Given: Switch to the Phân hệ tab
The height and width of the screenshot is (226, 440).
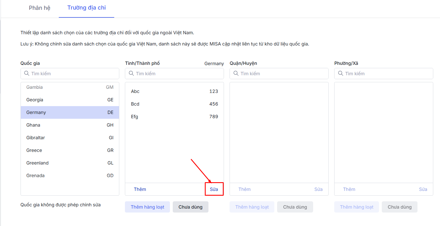Looking at the screenshot, I should coord(40,8).
